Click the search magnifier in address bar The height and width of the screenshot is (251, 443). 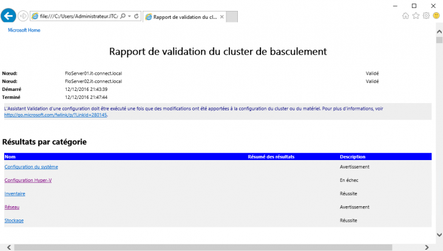tap(123, 16)
